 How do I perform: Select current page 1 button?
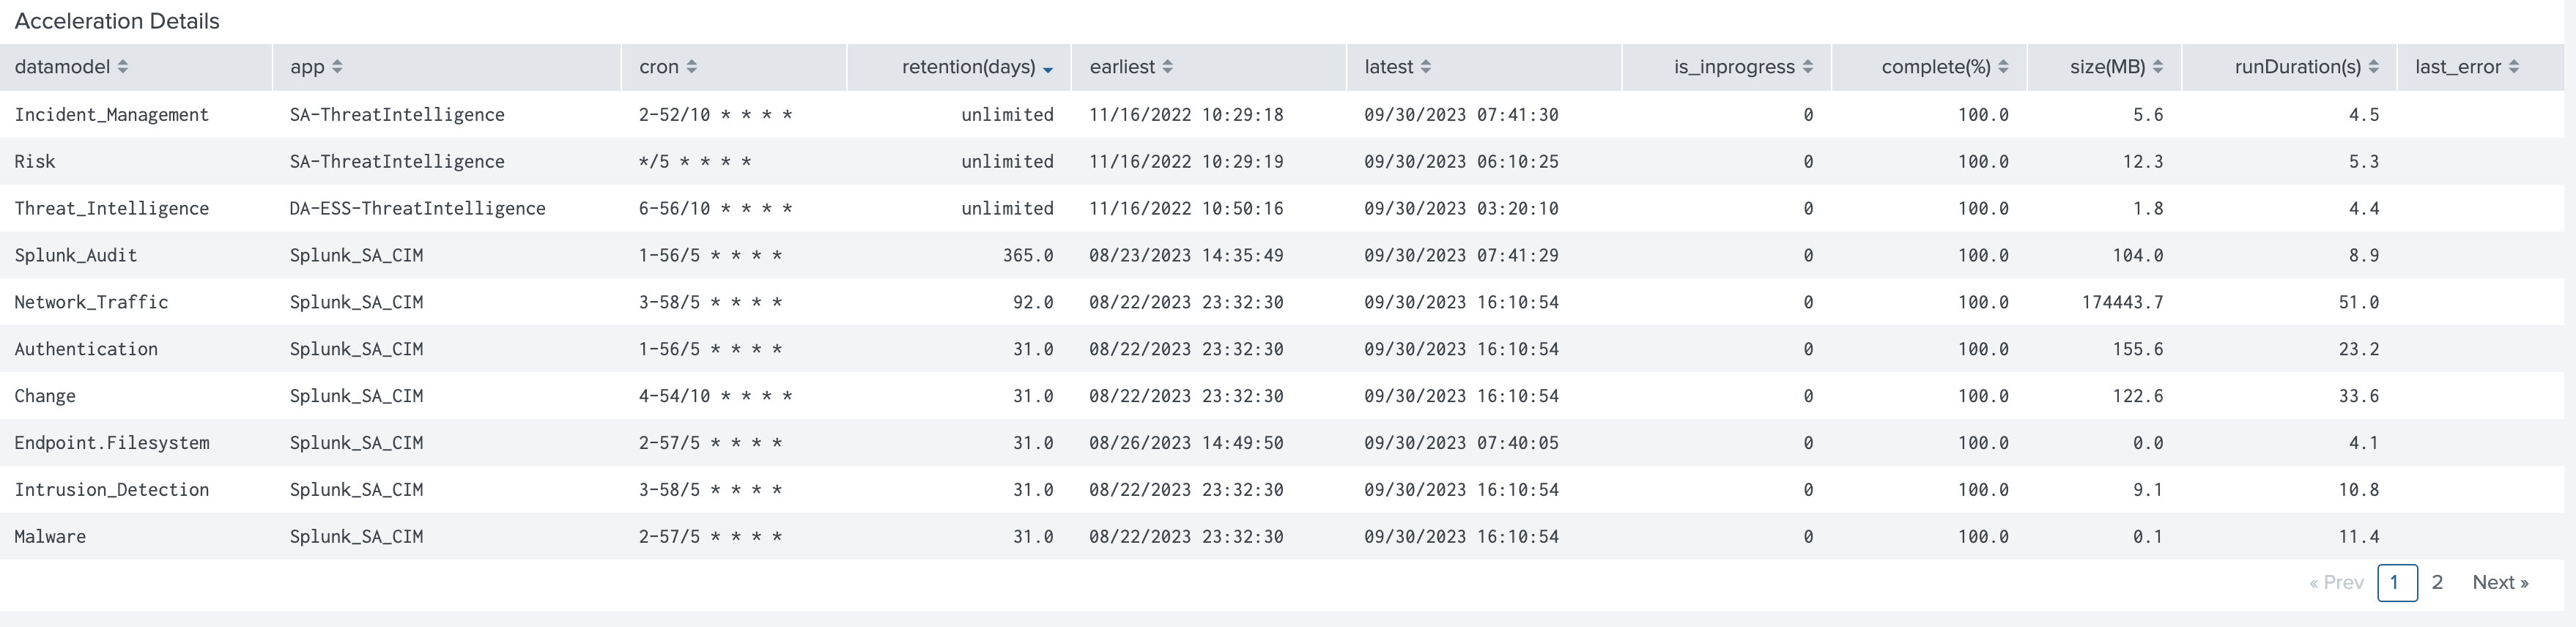pyautogui.click(x=2397, y=583)
